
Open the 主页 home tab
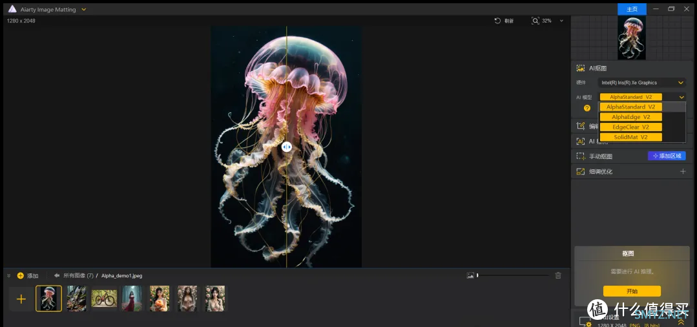[x=632, y=9]
